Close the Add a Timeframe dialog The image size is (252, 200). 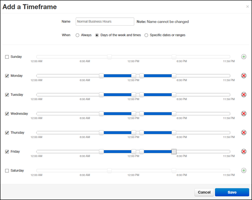pyautogui.click(x=248, y=7)
